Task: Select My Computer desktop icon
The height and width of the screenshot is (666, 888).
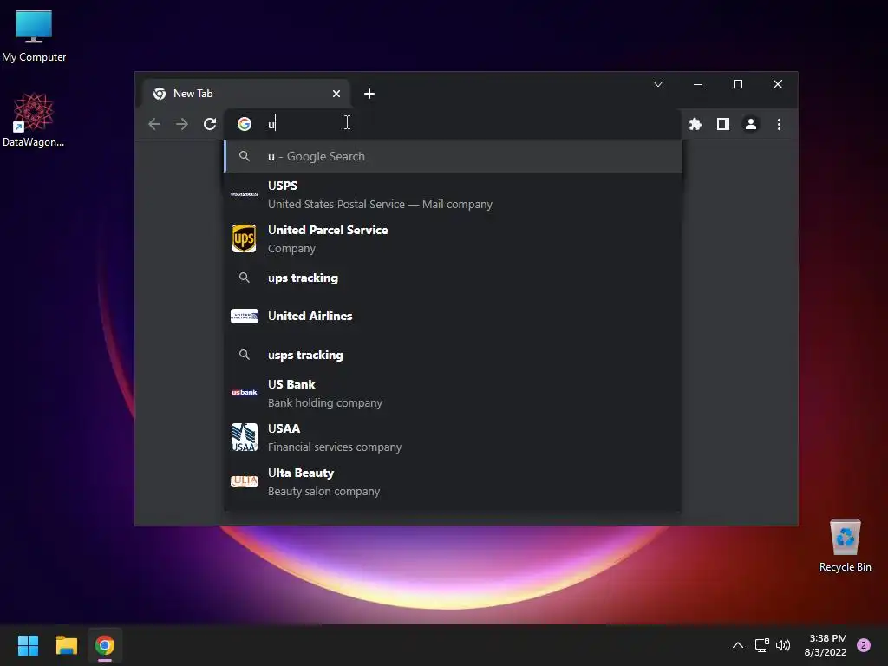Action: click(x=34, y=36)
